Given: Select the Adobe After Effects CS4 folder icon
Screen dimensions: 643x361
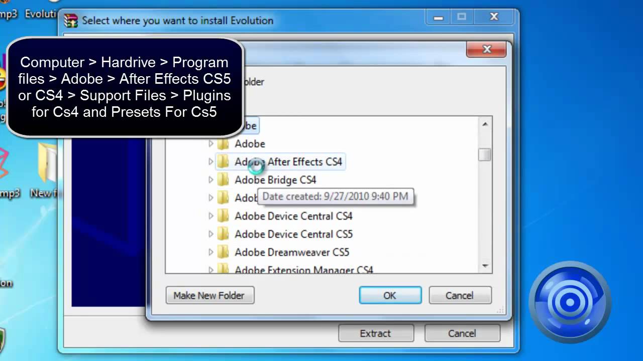Looking at the screenshot, I should (x=223, y=162).
